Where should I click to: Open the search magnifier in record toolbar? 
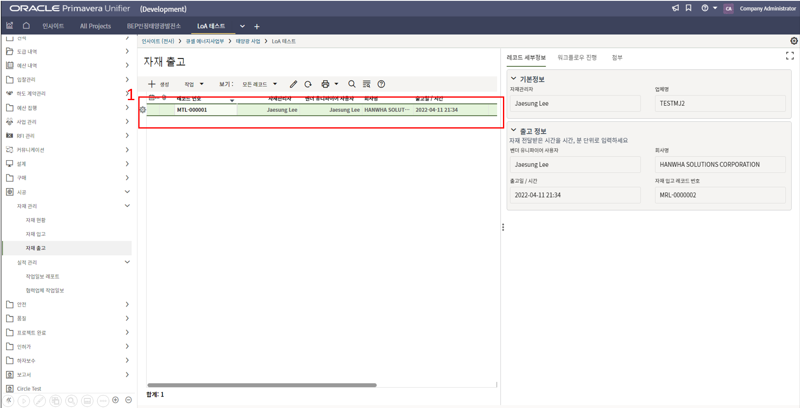click(x=352, y=84)
